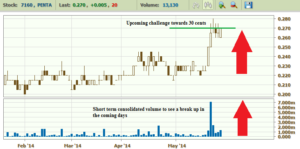Click the '0.200' price axis label
This screenshot has width=300, height=149.
pyautogui.click(x=284, y=94)
